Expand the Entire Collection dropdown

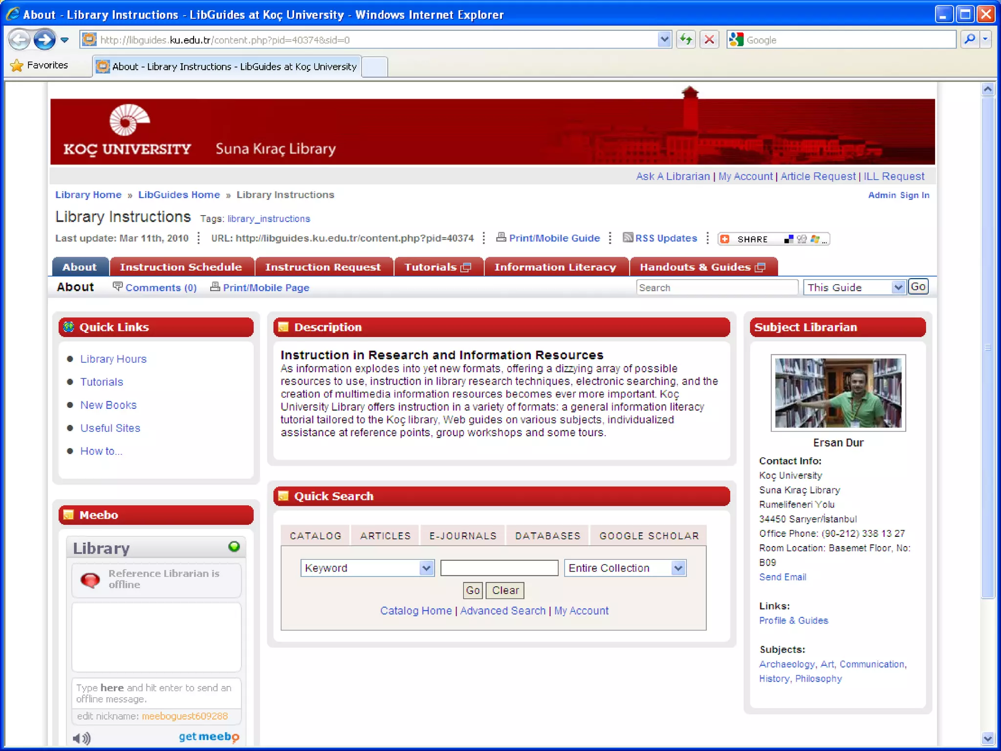coord(678,568)
